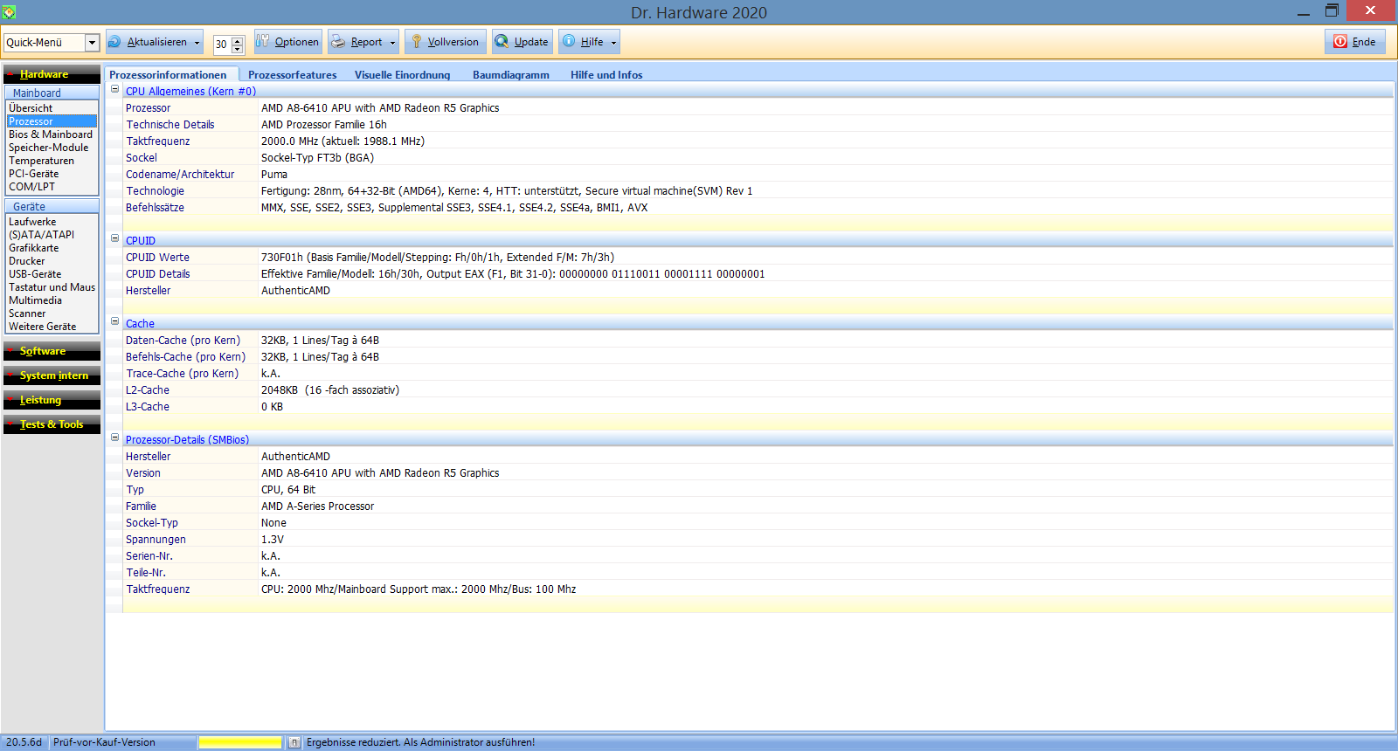Image resolution: width=1398 pixels, height=751 pixels.
Task: Click the Update magnifier icon
Action: click(502, 41)
